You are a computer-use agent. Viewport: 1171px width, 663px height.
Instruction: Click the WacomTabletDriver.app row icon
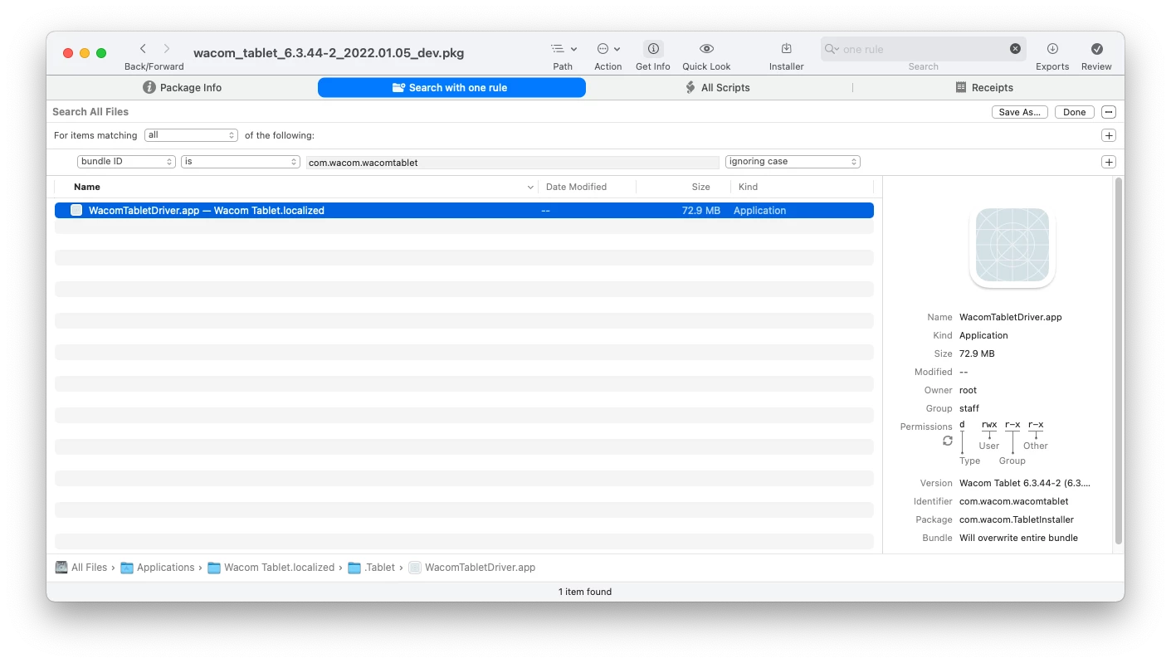pyautogui.click(x=76, y=211)
